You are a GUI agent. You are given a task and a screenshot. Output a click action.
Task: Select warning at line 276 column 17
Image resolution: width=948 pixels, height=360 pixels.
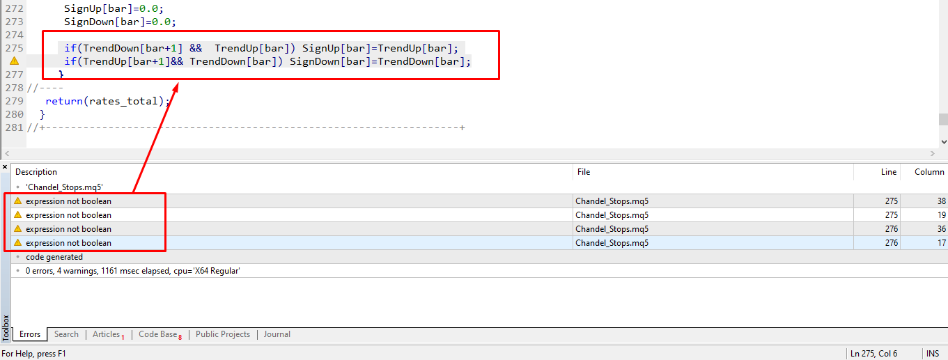pos(479,243)
